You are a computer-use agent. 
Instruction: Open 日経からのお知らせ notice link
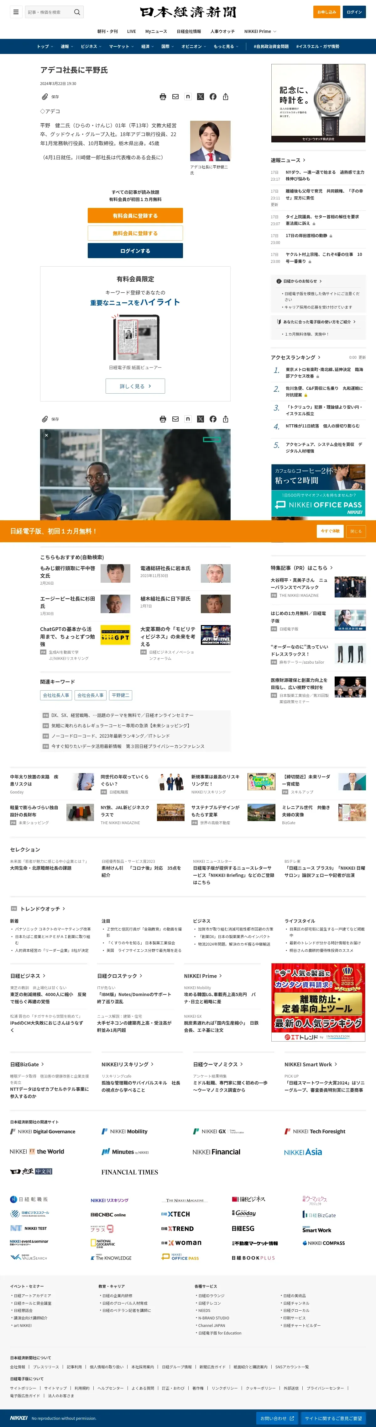coord(300,281)
